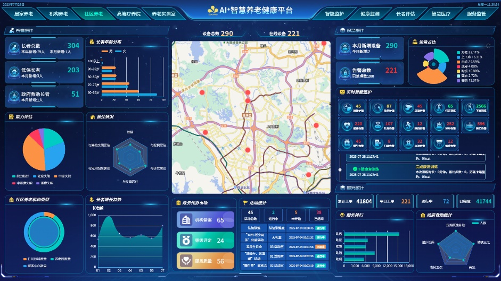Image resolution: width=501 pixels, height=281 pixels.
Task: Select the gas alarm icon showing 45
Action: coord(347,143)
